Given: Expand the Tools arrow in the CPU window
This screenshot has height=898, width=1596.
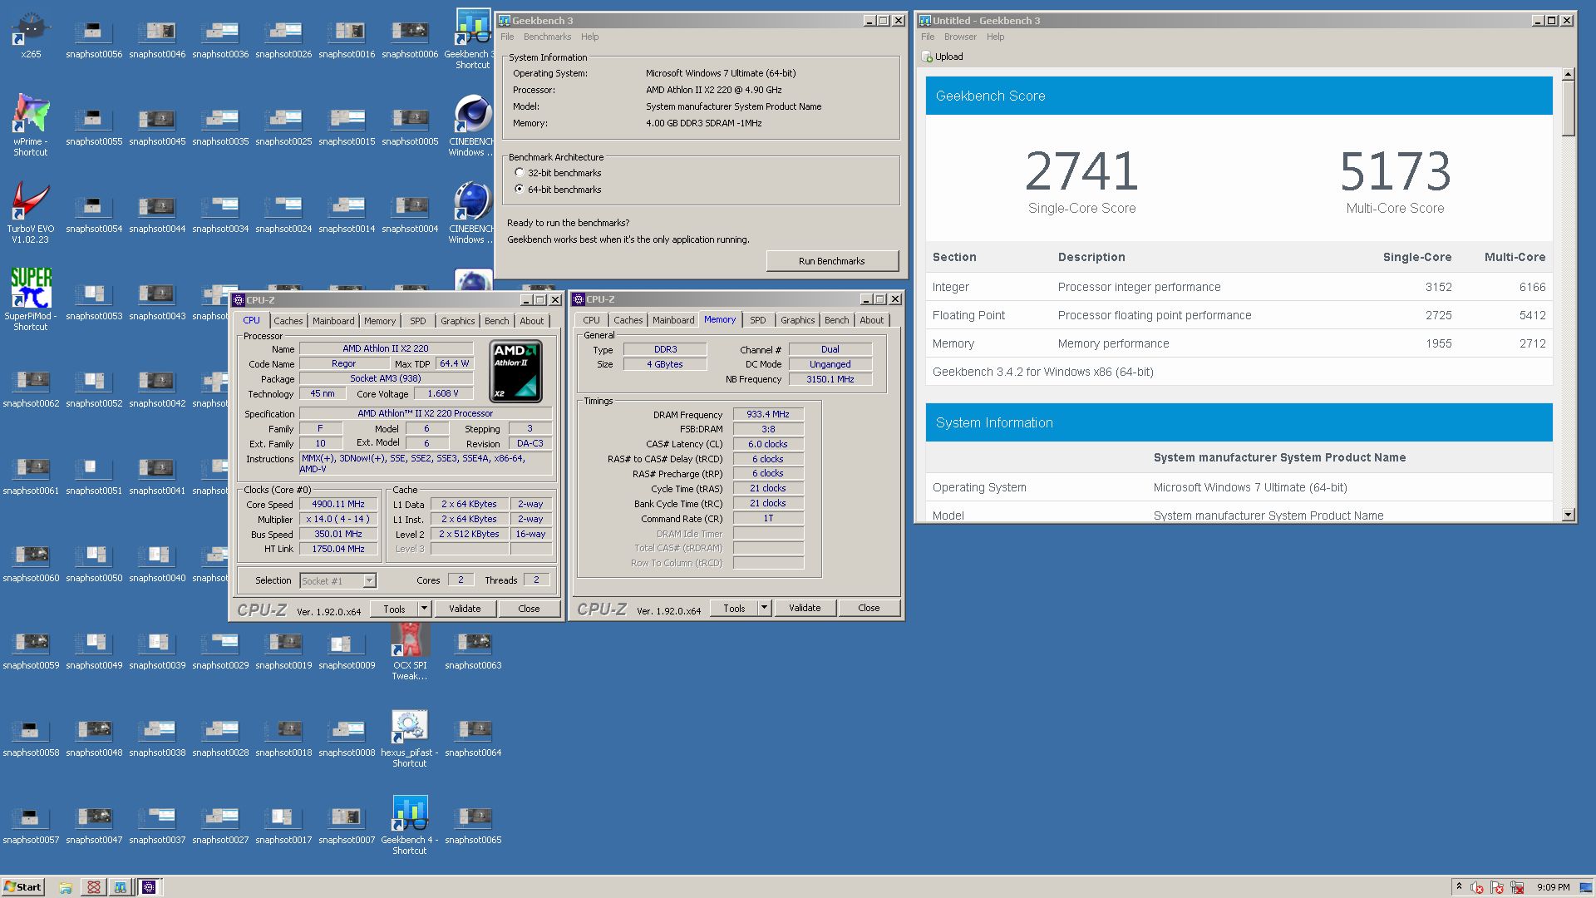Looking at the screenshot, I should pyautogui.click(x=424, y=609).
